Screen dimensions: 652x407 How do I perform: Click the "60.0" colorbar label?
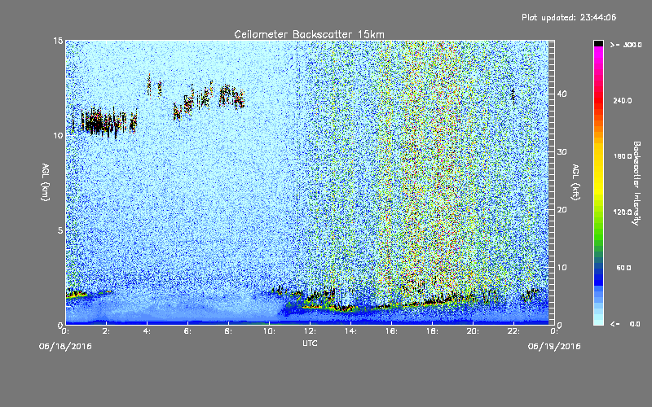(623, 268)
